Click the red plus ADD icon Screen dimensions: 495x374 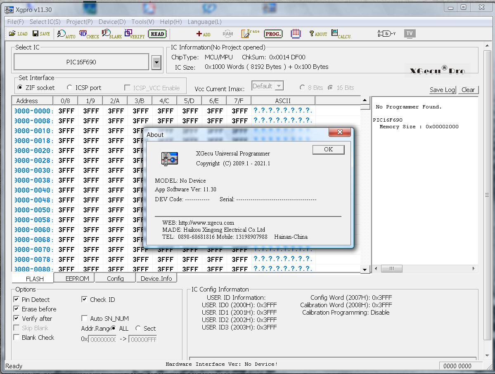point(203,34)
